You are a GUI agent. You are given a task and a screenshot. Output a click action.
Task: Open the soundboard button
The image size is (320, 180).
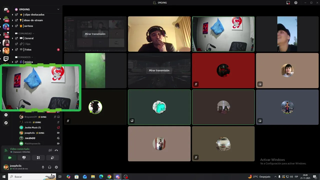52,158
